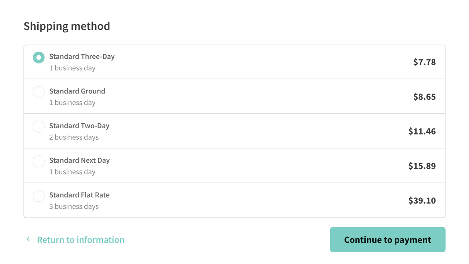Viewport: 469px width, 264px height.
Task: Click the $15.89 price label
Action: 422,166
